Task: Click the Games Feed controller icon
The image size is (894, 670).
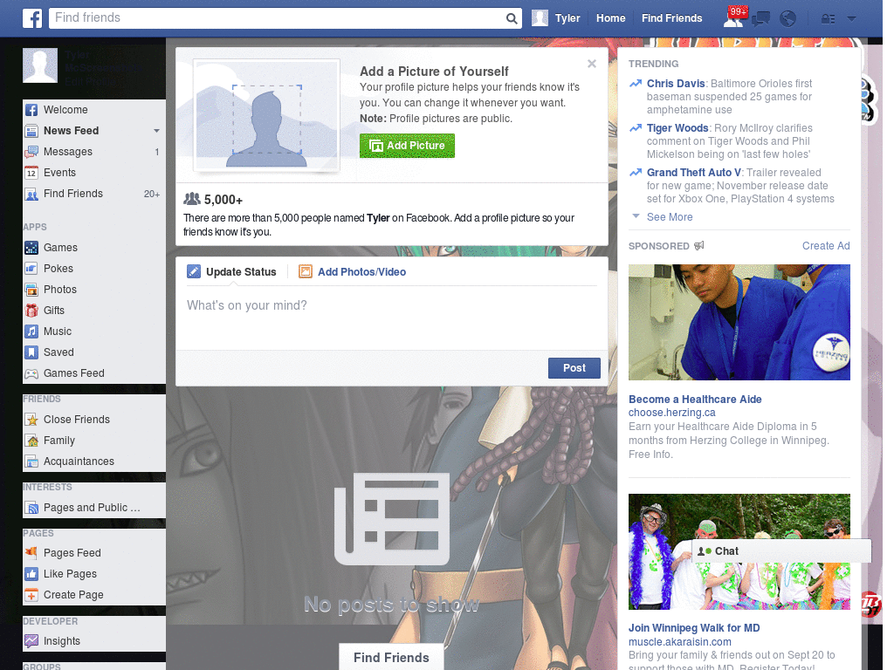Action: 31,373
